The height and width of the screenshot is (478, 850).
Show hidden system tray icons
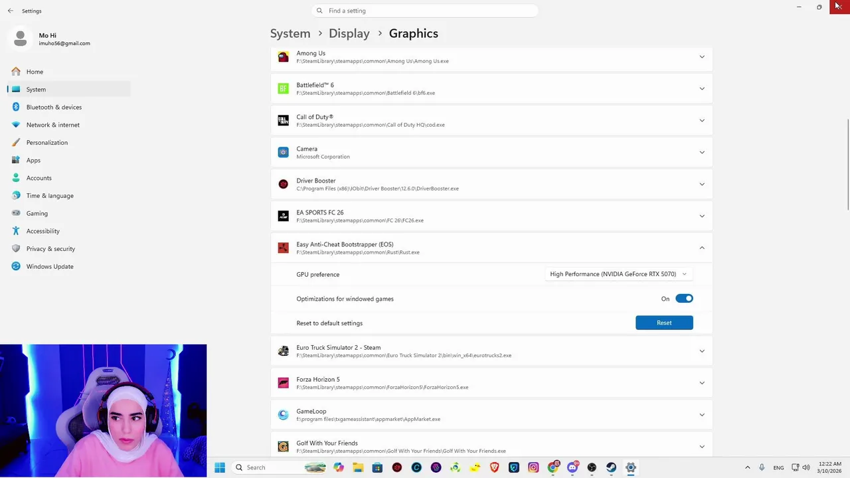[747, 467]
